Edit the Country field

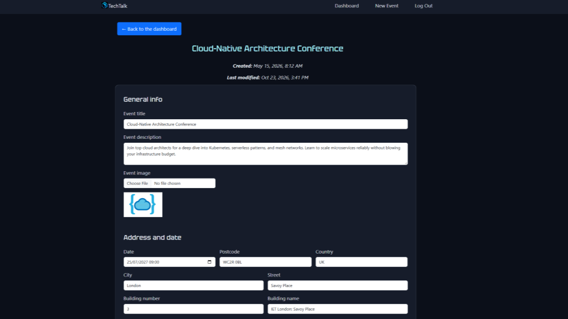361,262
